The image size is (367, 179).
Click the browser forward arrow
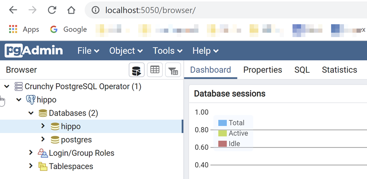[x=32, y=10]
